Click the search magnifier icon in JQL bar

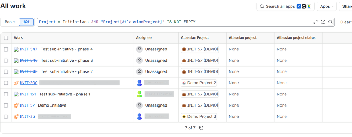click(330, 22)
